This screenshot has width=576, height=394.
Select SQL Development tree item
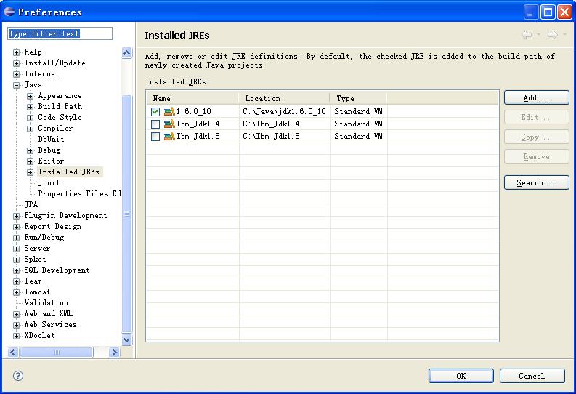pyautogui.click(x=57, y=270)
